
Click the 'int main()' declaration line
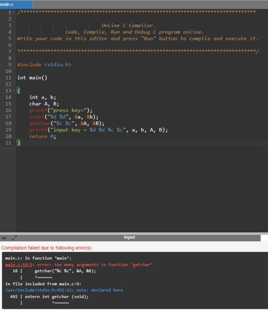pos(32,78)
